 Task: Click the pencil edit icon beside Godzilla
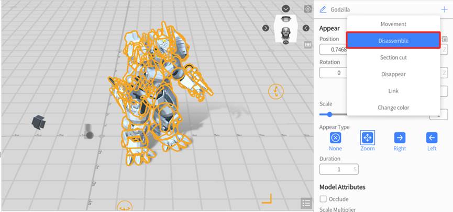coord(323,9)
